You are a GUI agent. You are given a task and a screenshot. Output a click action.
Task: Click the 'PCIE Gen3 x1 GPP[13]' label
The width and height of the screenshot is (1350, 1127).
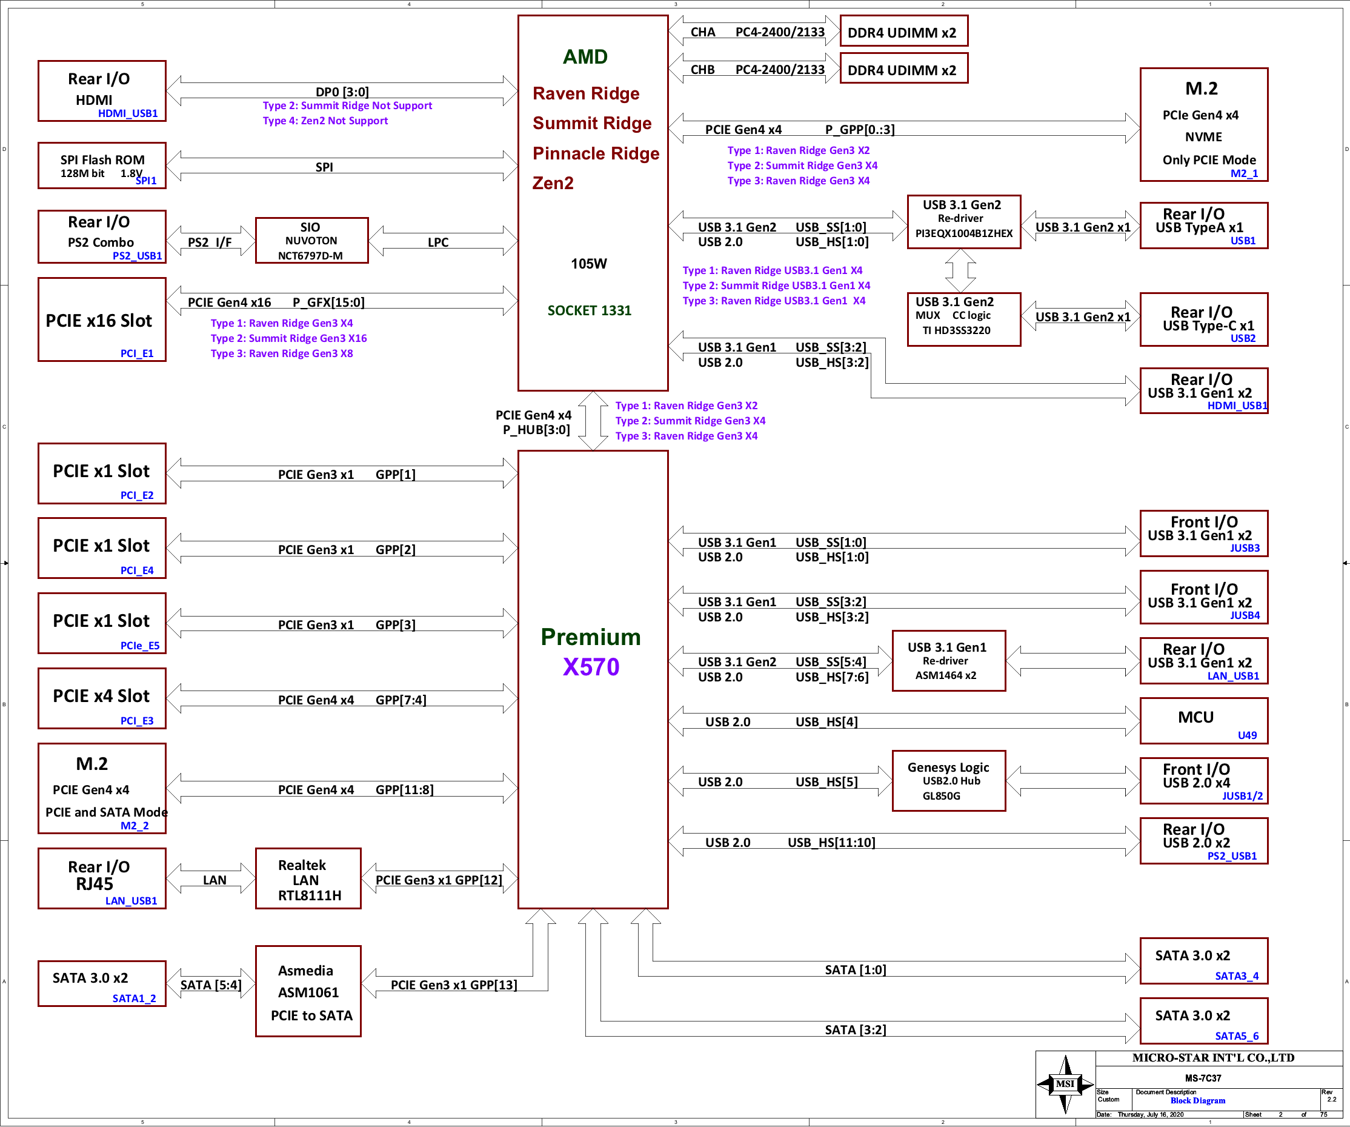click(454, 985)
